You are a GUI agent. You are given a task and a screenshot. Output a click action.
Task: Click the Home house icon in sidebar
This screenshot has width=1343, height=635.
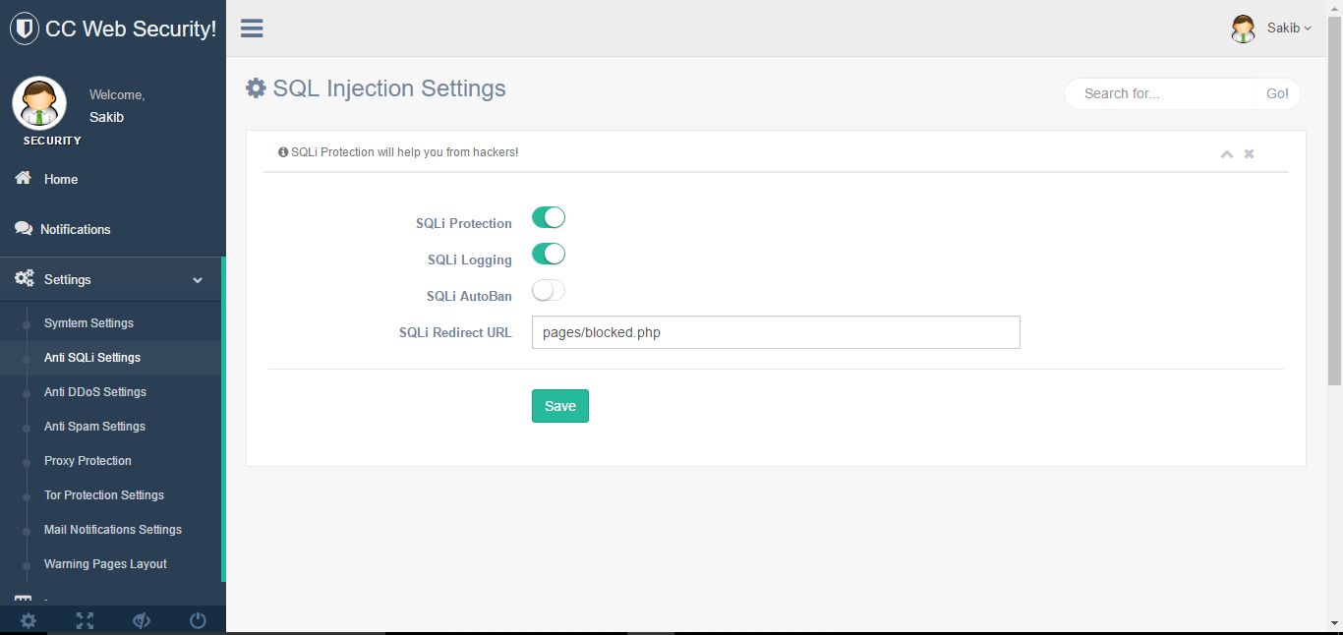(24, 178)
